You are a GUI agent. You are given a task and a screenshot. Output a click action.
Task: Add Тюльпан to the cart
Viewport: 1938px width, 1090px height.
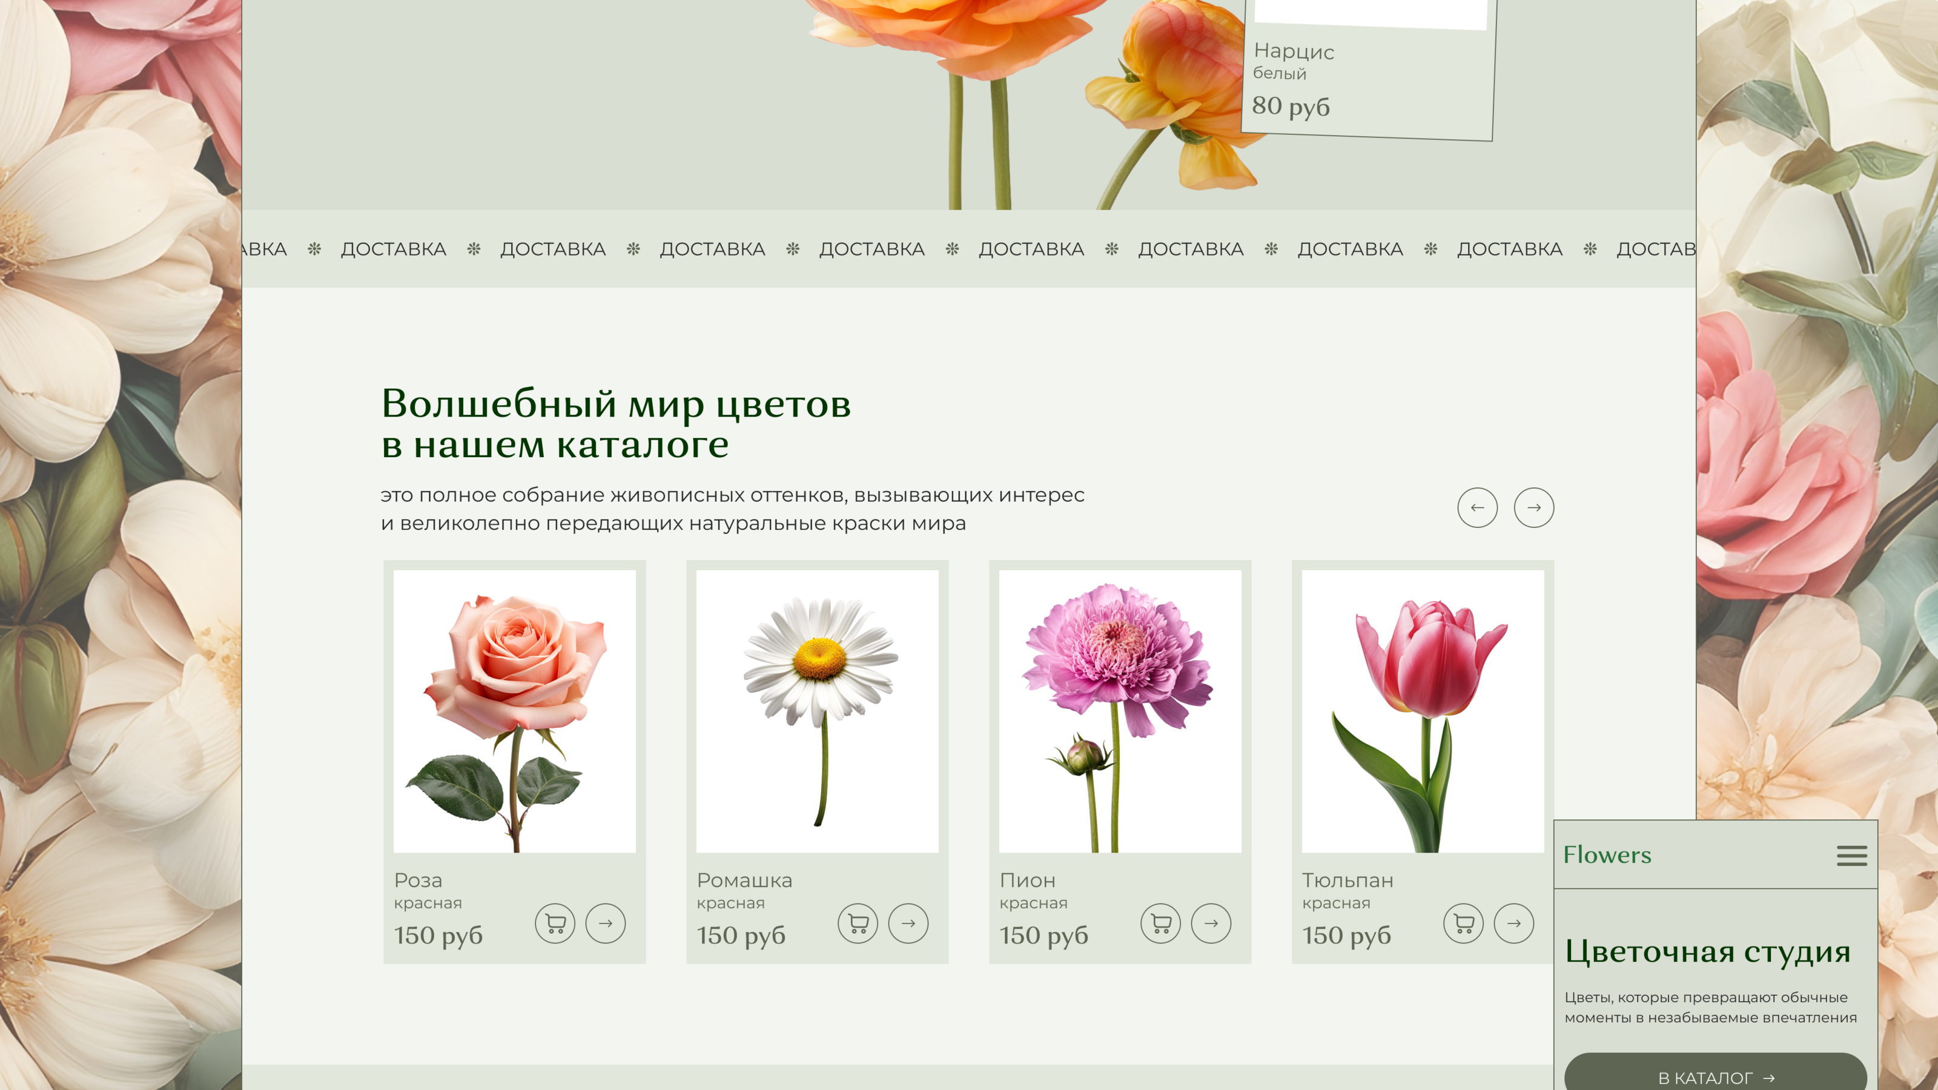point(1463,923)
